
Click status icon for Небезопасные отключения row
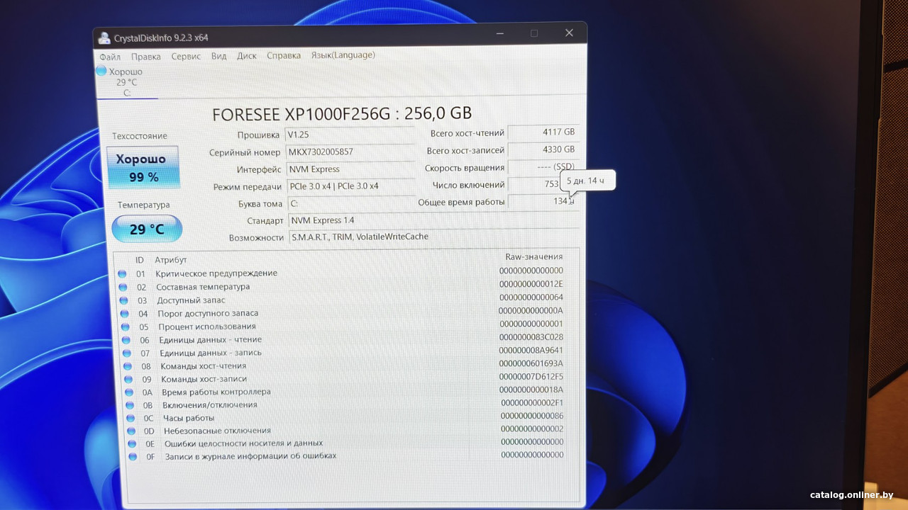click(131, 431)
